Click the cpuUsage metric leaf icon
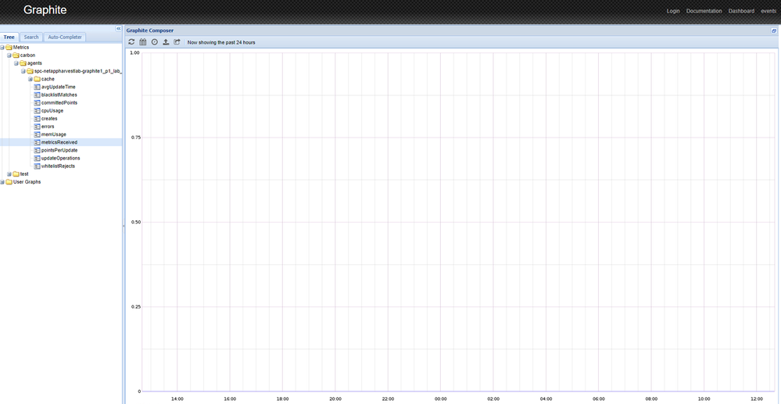 tap(37, 111)
